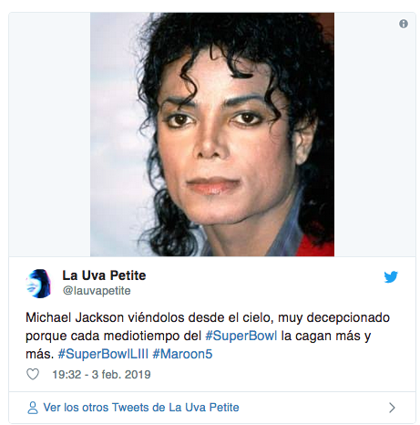Click the word decepcionado in the tweet
The image size is (420, 425).
[x=348, y=318]
